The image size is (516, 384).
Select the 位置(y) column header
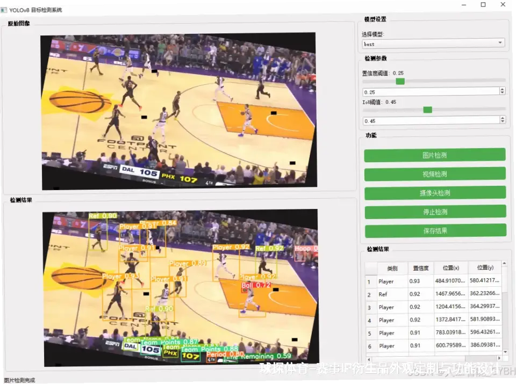pos(485,267)
